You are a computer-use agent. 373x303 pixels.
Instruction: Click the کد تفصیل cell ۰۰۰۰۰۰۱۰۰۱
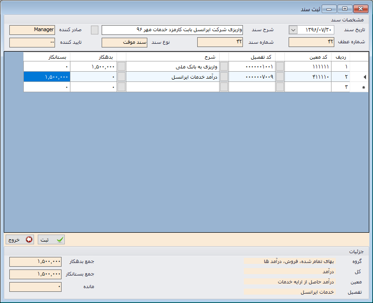tap(252, 67)
